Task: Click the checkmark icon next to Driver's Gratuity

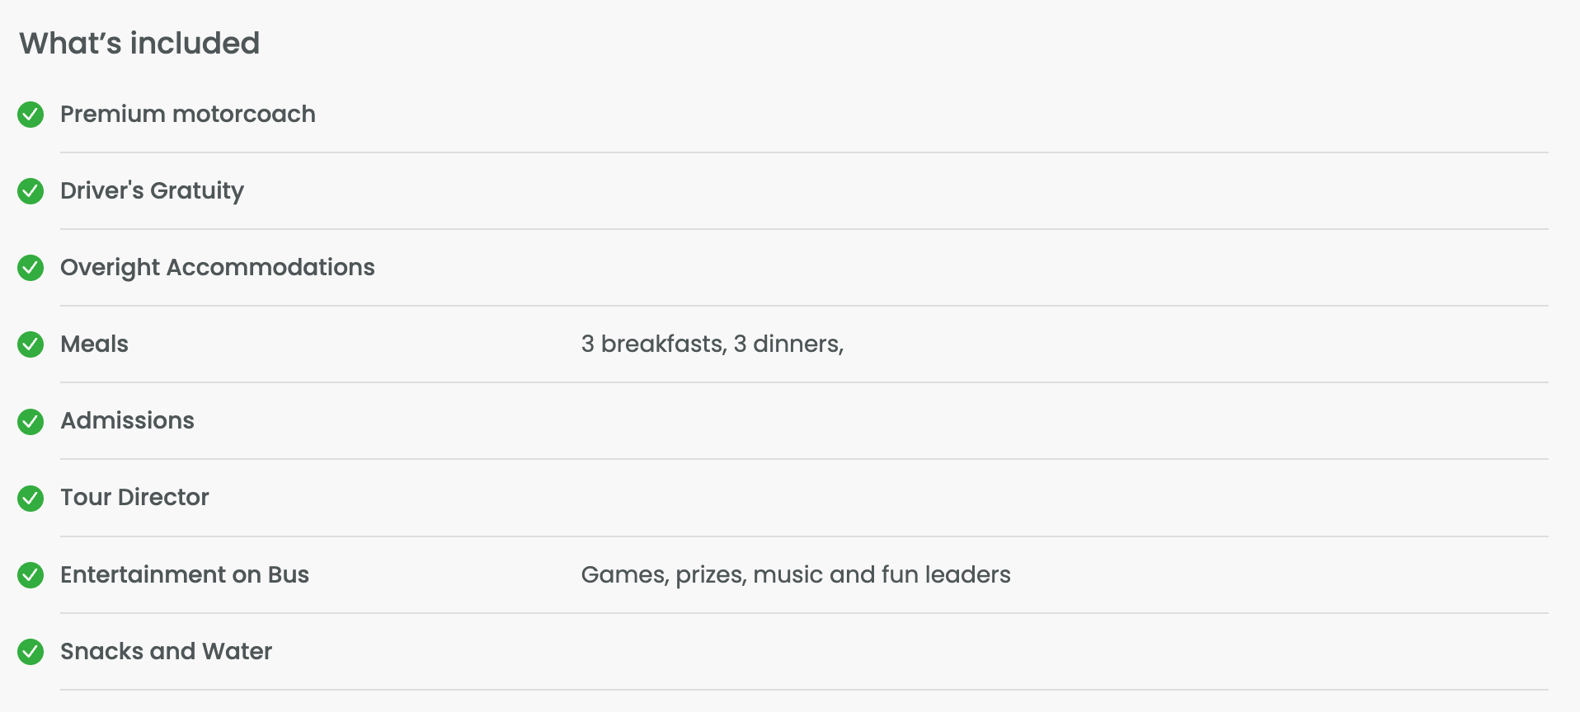Action: 31,191
